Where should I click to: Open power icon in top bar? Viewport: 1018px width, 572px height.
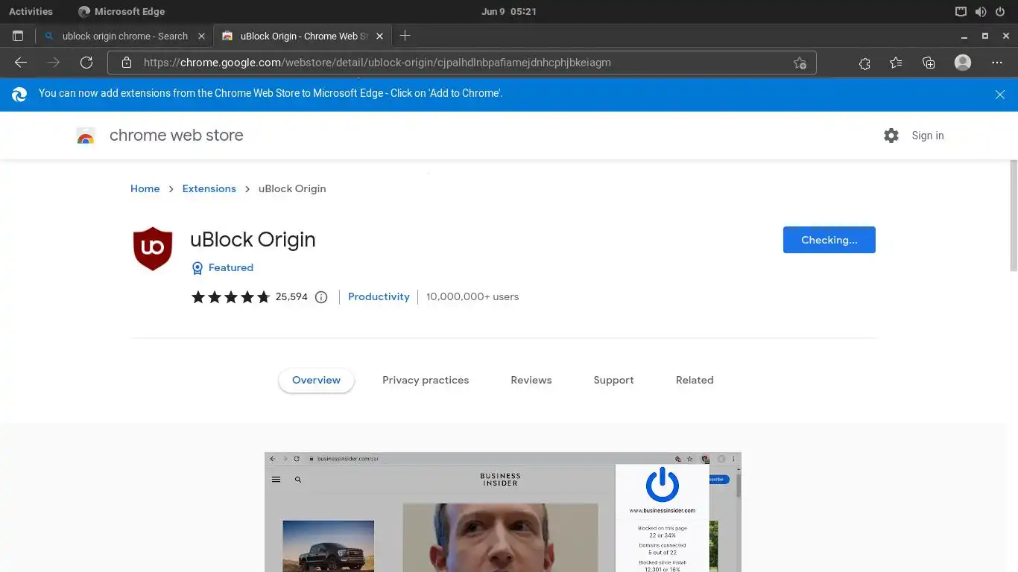(x=1000, y=11)
